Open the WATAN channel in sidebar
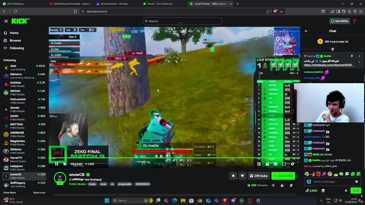This screenshot has width=365, height=205. (24, 93)
